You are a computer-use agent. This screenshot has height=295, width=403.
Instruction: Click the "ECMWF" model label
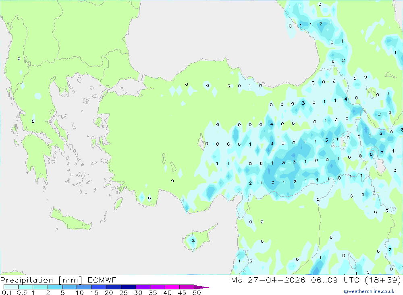pos(102,280)
